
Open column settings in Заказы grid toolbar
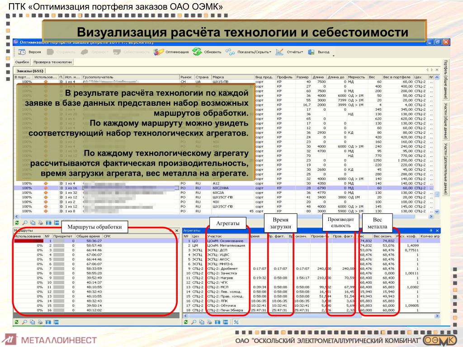click(48, 223)
